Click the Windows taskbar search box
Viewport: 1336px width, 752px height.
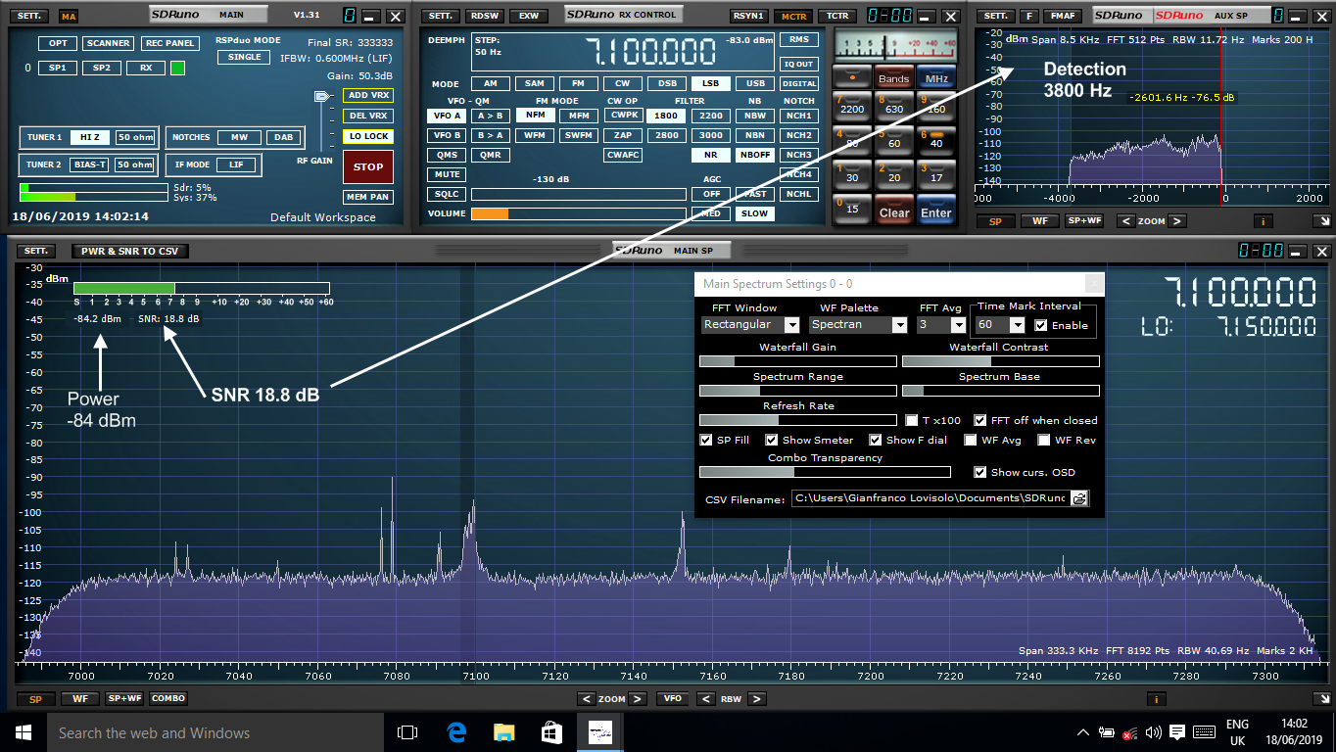[x=215, y=732]
